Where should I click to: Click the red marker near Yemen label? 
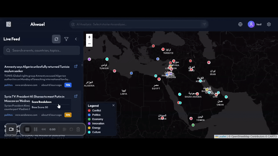(x=191, y=119)
